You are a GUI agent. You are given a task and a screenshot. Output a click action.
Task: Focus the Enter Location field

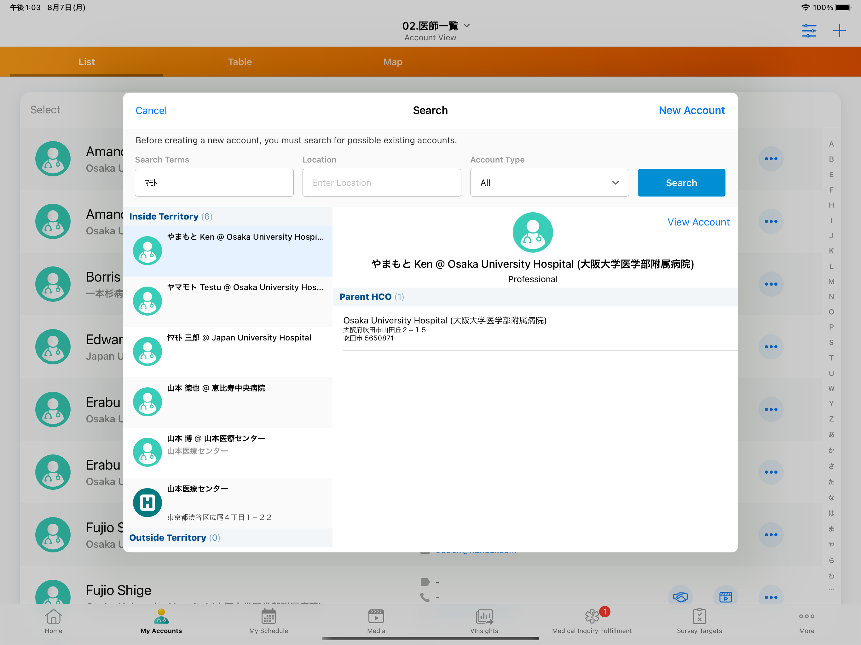[381, 183]
